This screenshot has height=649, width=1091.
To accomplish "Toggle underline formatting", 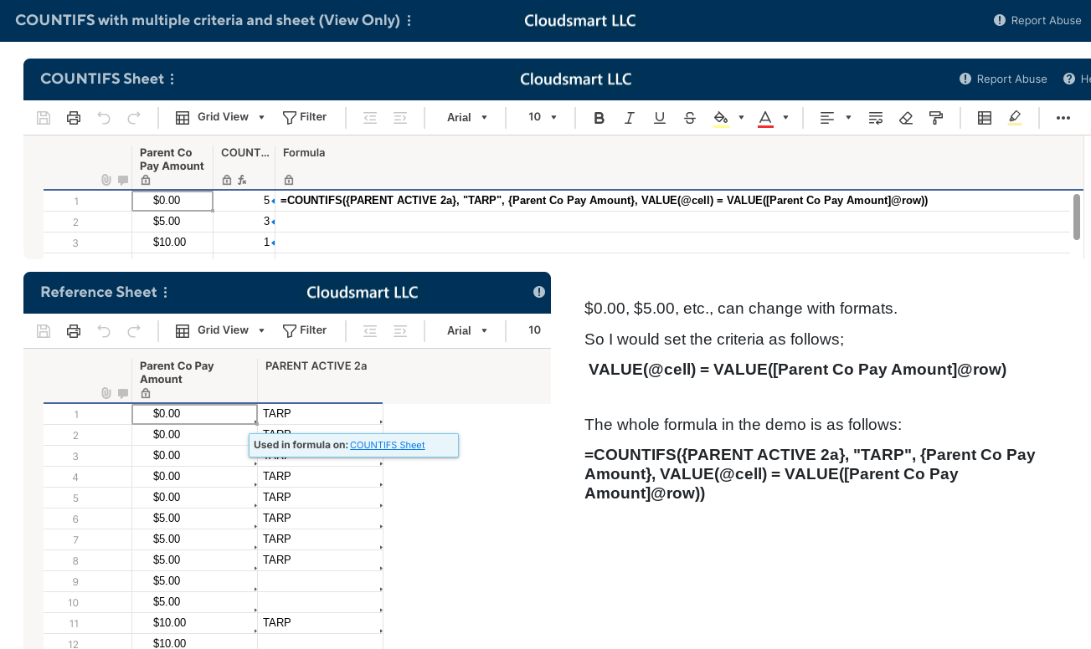I will [659, 117].
